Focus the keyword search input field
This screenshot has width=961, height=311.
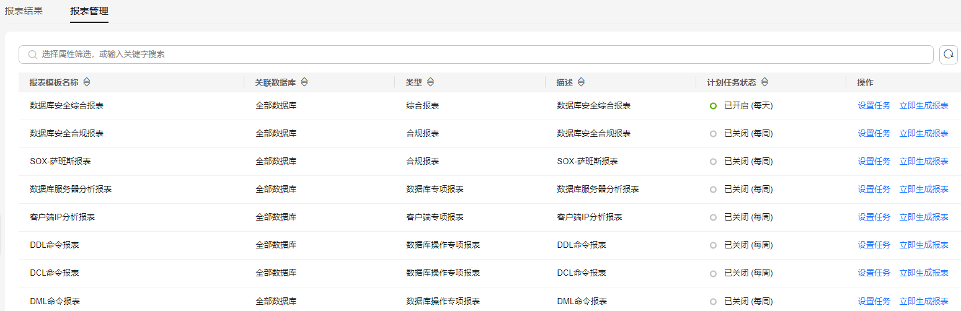(476, 55)
